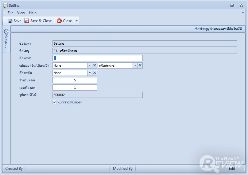
Task: Click the Edit status bar text
Action: (232, 169)
